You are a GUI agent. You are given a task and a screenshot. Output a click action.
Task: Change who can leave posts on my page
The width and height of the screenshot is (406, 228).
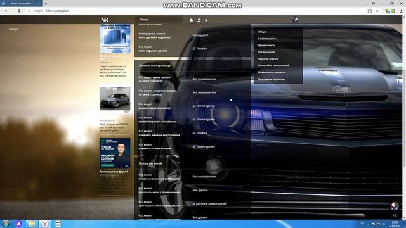[x=204, y=92]
